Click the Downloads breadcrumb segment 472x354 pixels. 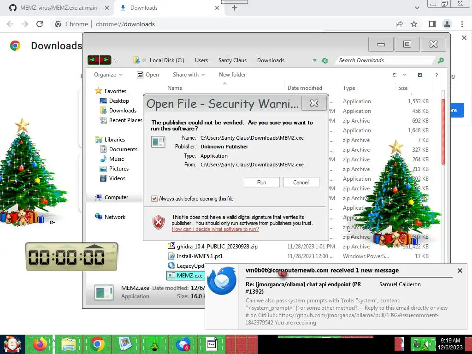(271, 60)
